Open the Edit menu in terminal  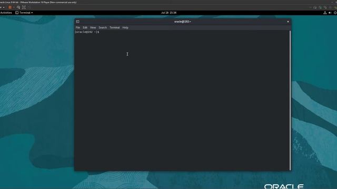[x=85, y=27]
